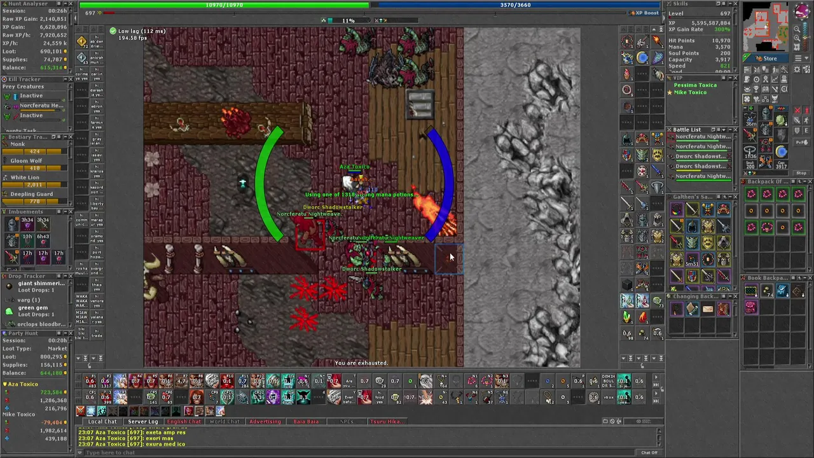
Task: Click the 11% progress bar
Action: pos(349,20)
